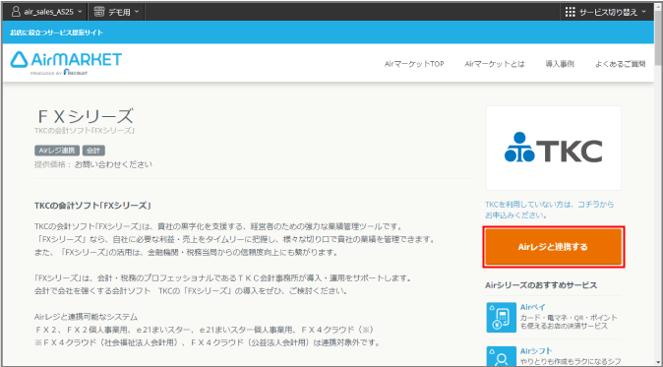Click the orange Airレジと連携する button
The width and height of the screenshot is (663, 367).
554,247
